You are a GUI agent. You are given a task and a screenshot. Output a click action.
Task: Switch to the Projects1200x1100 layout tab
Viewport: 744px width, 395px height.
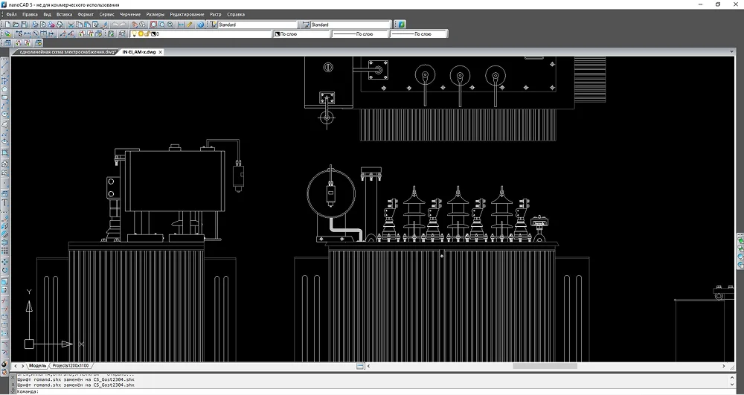(x=71, y=366)
